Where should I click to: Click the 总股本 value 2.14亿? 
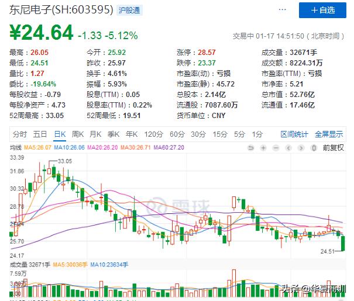(215, 95)
